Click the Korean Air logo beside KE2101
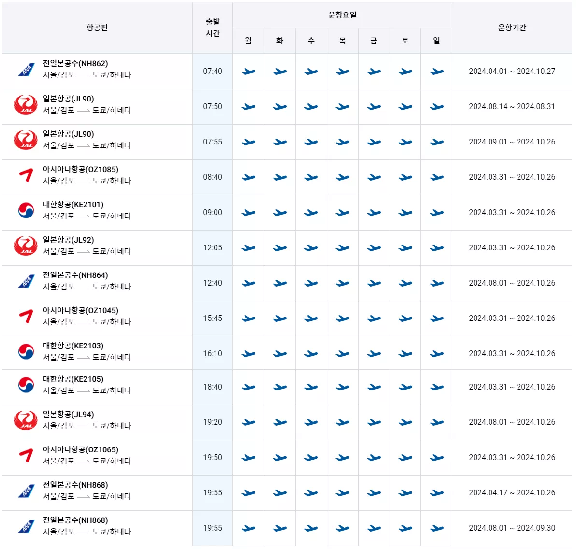Screen dimensions: 576x549 point(26,211)
